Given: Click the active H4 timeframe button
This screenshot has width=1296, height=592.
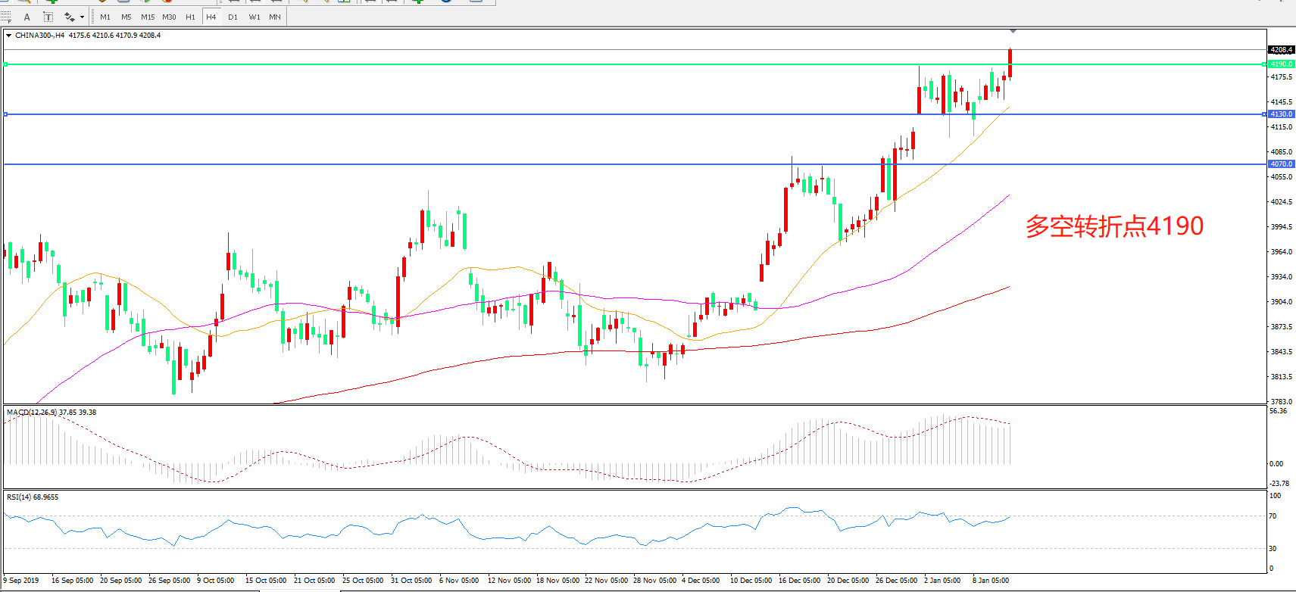Looking at the screenshot, I should click(211, 17).
